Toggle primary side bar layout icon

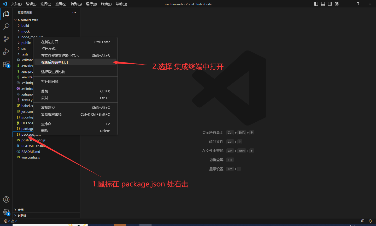coord(316,4)
